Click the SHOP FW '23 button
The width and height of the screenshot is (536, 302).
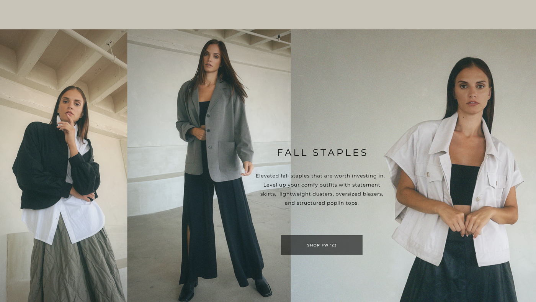322,245
